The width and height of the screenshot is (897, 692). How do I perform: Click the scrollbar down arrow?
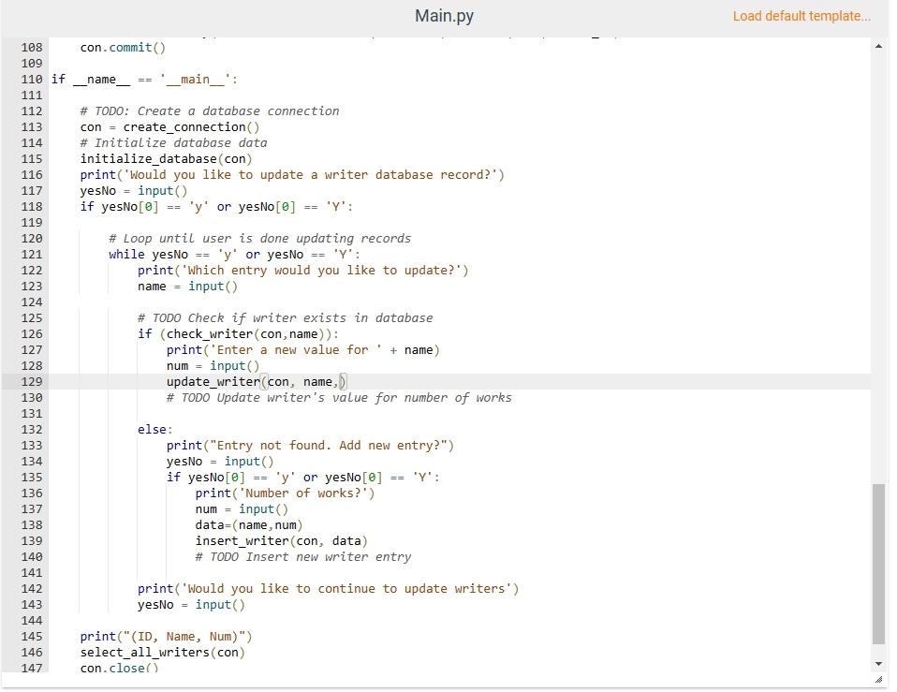[x=877, y=663]
